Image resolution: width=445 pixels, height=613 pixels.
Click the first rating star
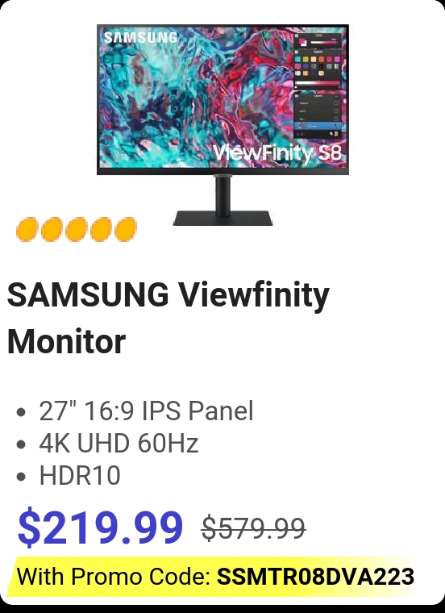click(27, 229)
